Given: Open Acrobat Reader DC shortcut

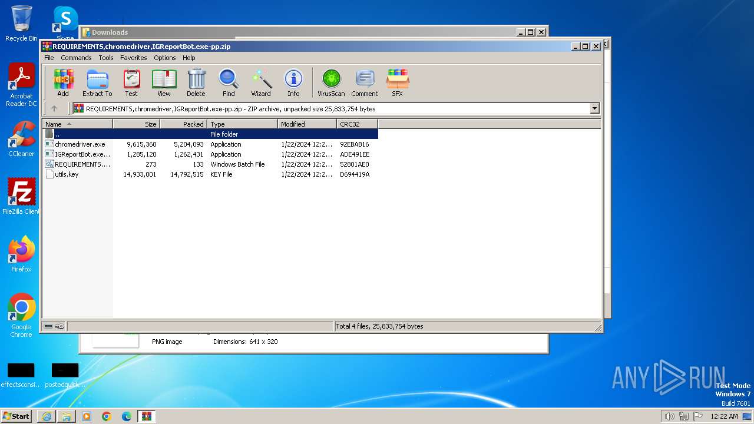Looking at the screenshot, I should click(21, 85).
